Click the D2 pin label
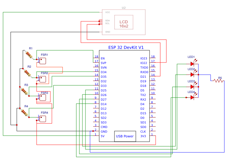Screen dimensions: 228x160 pyautogui.click(x=142, y=109)
